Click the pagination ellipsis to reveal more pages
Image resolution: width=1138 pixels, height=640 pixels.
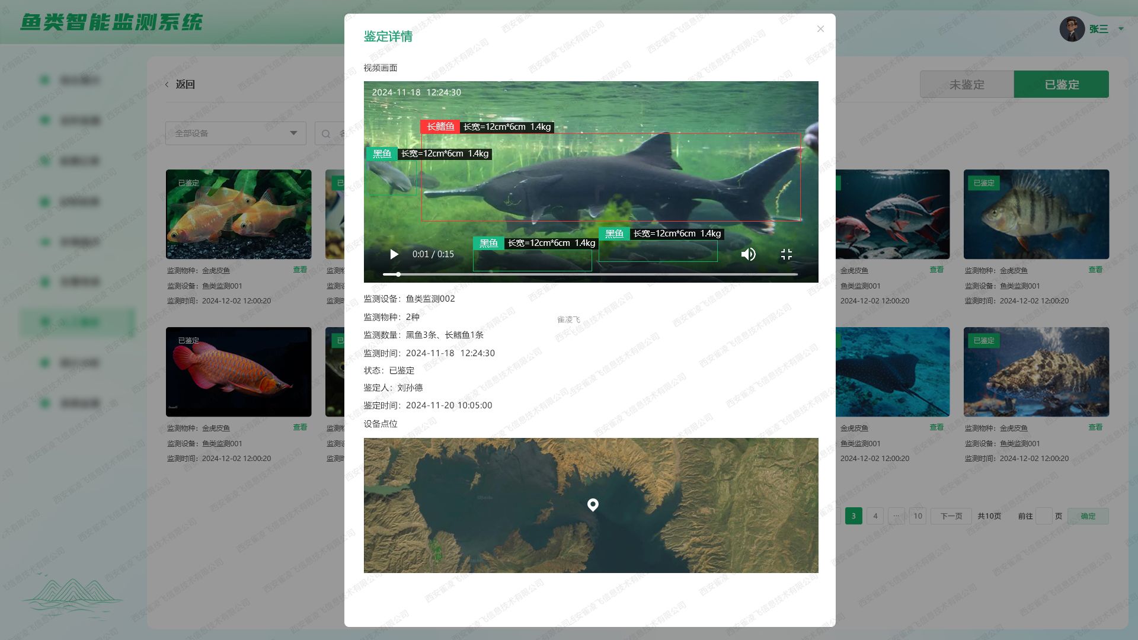[896, 516]
